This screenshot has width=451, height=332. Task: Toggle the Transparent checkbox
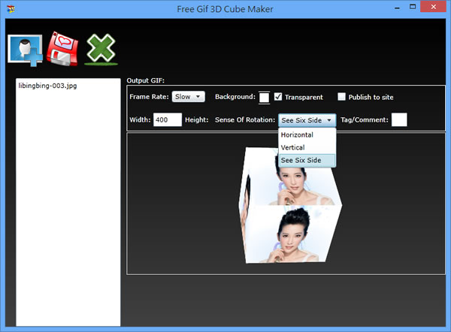tap(278, 97)
